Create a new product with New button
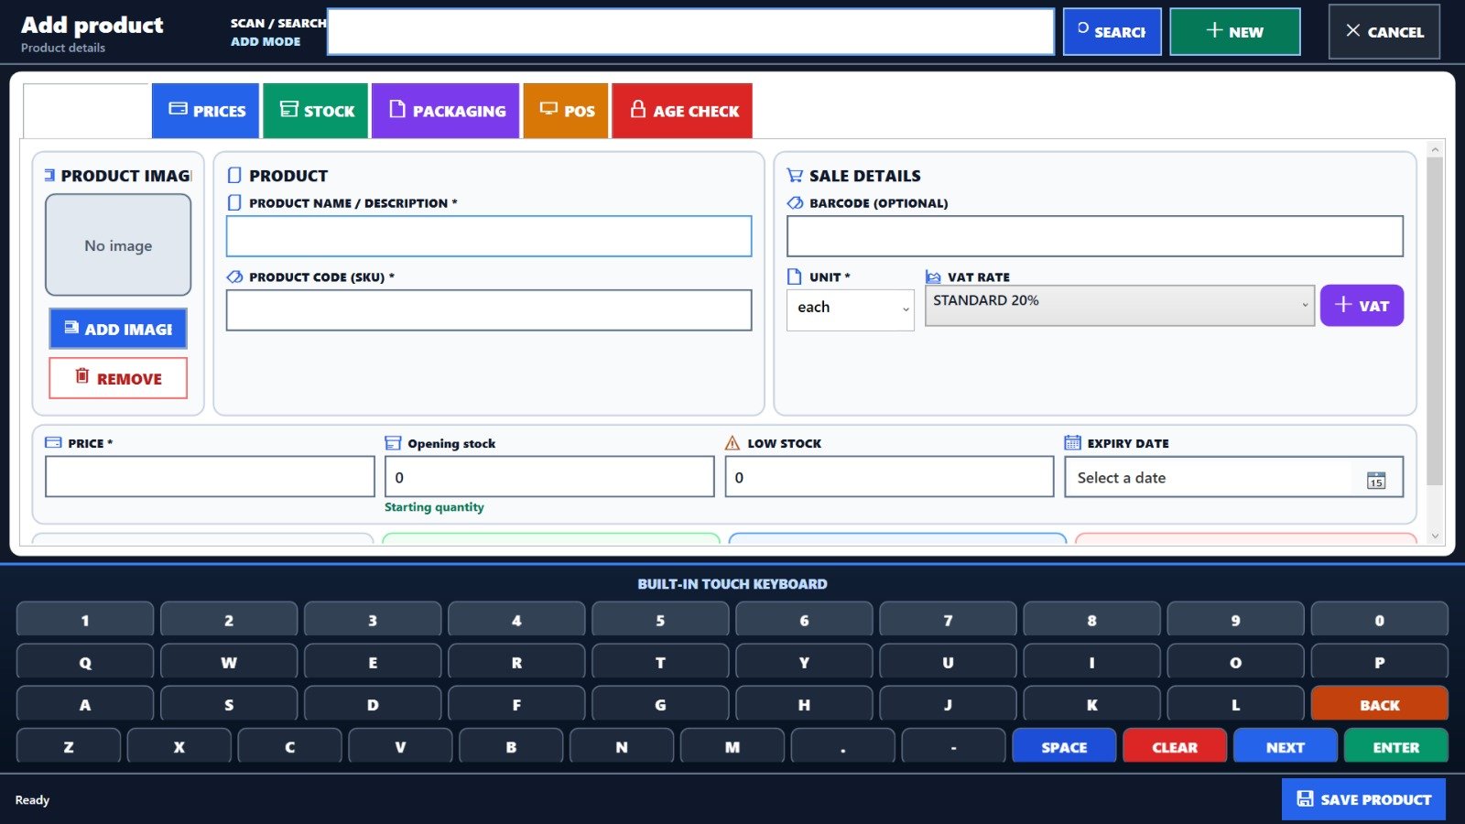The height and width of the screenshot is (824, 1465). (x=1235, y=31)
